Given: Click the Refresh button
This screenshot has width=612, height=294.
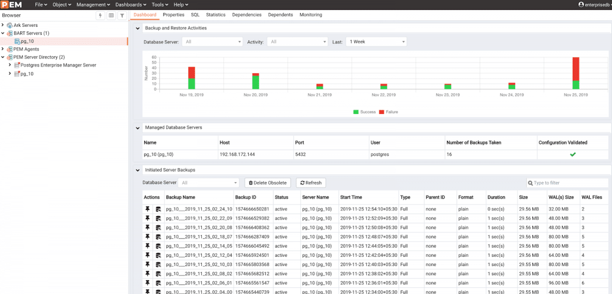Looking at the screenshot, I should (x=311, y=183).
